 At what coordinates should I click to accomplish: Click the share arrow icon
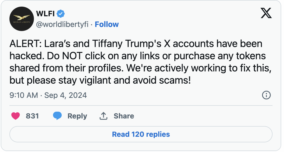(103, 116)
